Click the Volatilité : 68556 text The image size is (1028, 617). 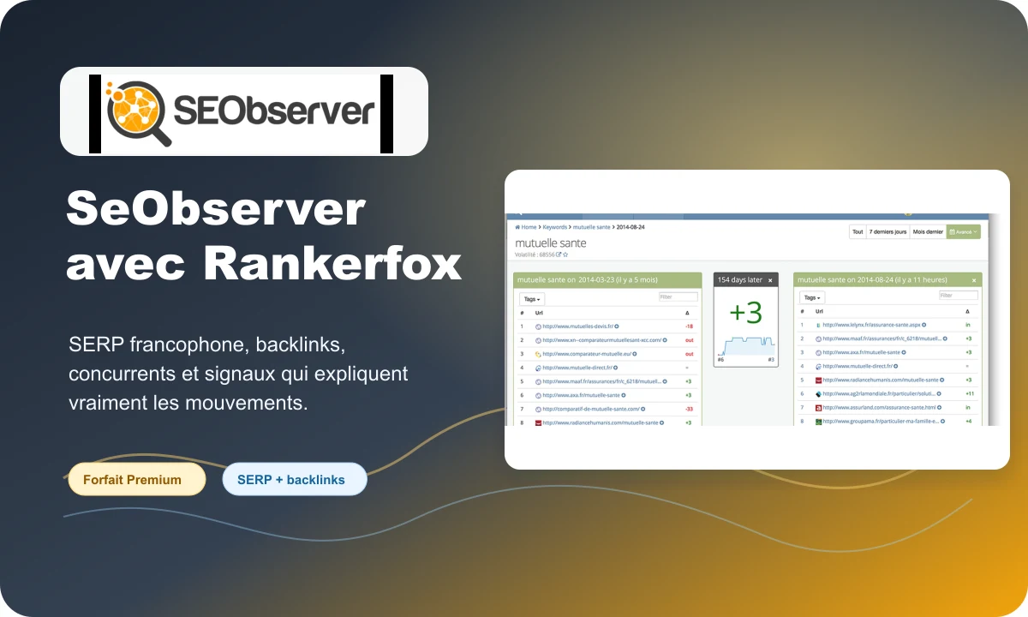[535, 255]
